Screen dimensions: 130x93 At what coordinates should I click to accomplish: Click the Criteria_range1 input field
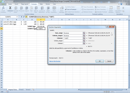(73, 35)
